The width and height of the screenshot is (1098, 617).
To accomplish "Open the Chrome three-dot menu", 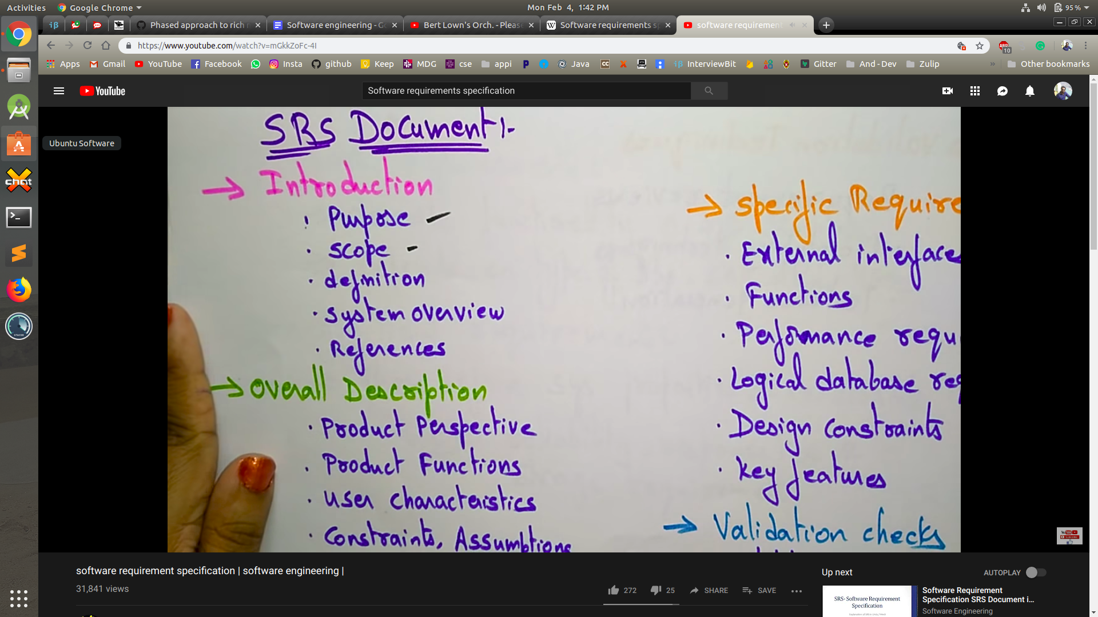I will (1085, 46).
